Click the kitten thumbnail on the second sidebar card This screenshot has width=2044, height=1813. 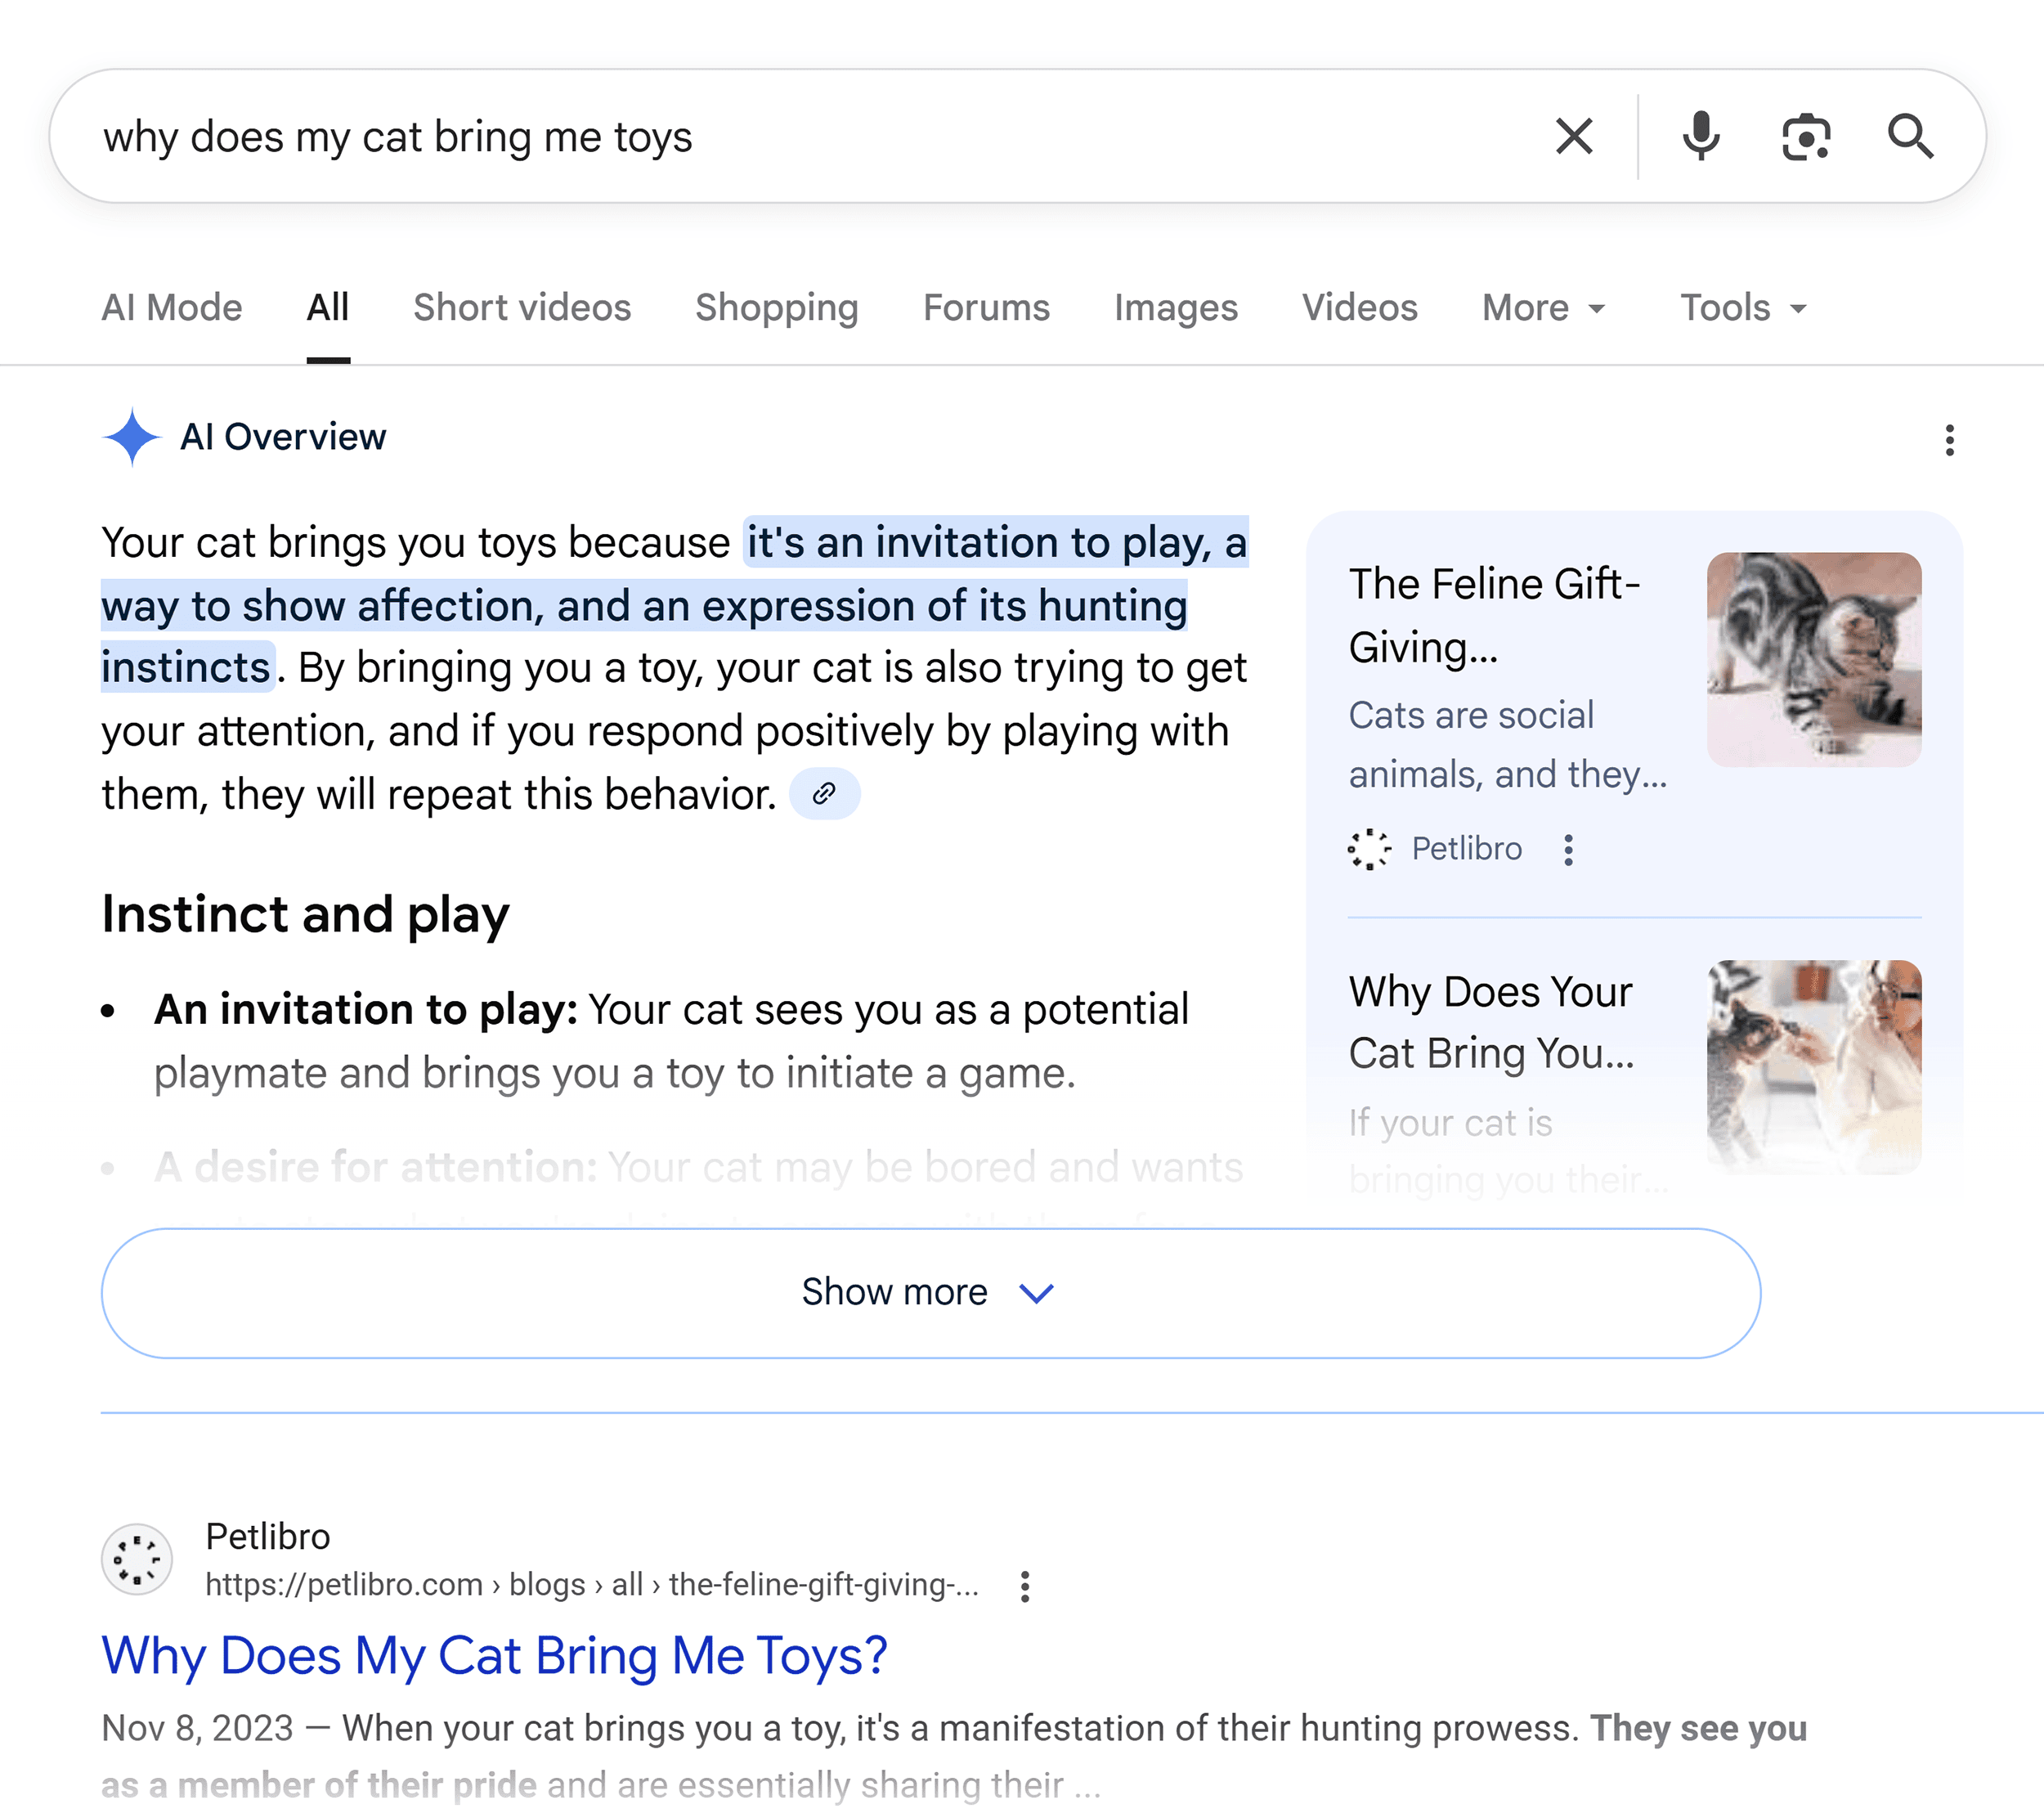(x=1815, y=1066)
